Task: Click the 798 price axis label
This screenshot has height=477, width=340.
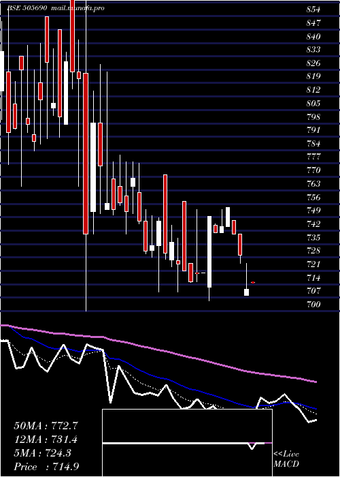Action: [313, 117]
